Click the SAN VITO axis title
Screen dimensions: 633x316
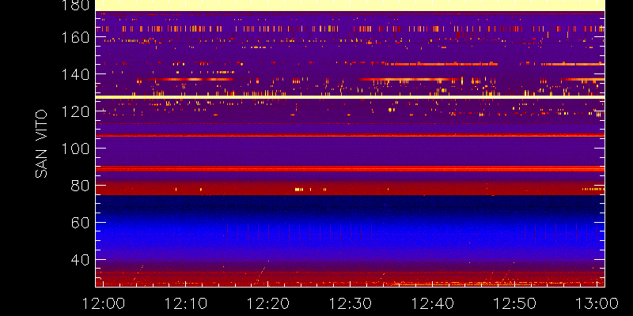coord(41,144)
